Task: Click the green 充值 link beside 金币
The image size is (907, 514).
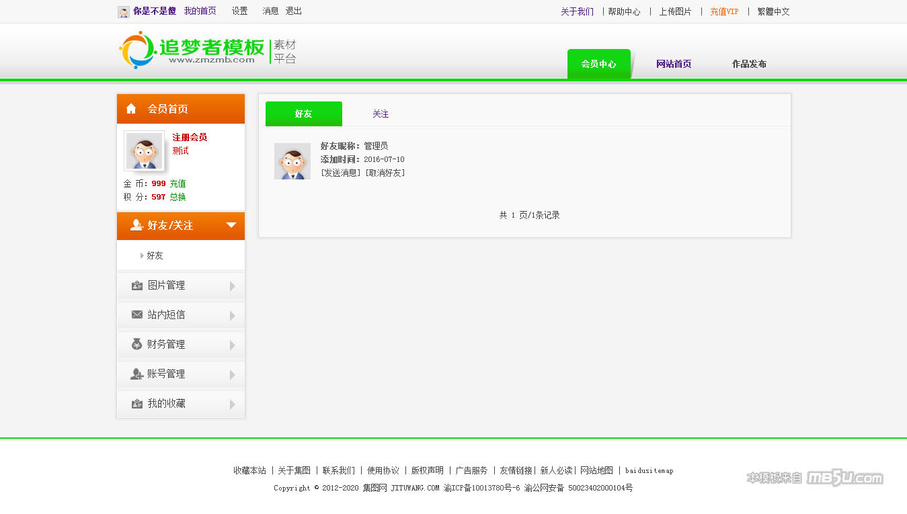Action: 178,184
